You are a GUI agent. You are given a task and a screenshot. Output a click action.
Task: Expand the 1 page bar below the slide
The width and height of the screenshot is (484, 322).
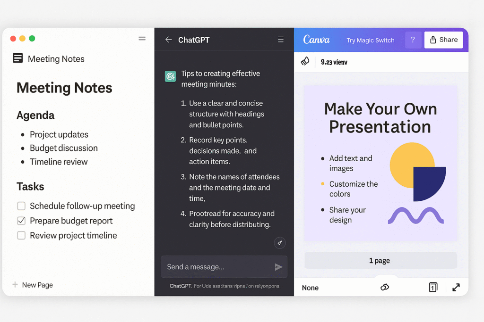[380, 260]
